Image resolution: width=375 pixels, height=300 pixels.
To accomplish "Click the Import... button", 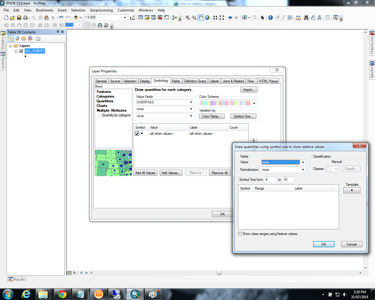I will click(249, 90).
